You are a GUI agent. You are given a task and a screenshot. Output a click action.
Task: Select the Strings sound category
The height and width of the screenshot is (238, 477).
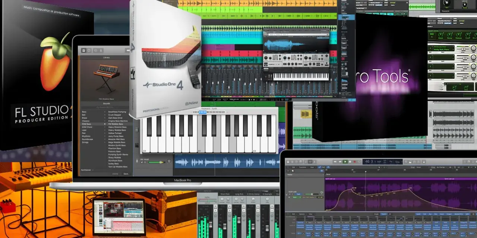pyautogui.click(x=85, y=142)
